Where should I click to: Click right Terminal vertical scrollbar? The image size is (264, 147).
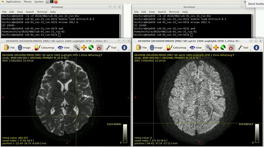tap(253, 26)
